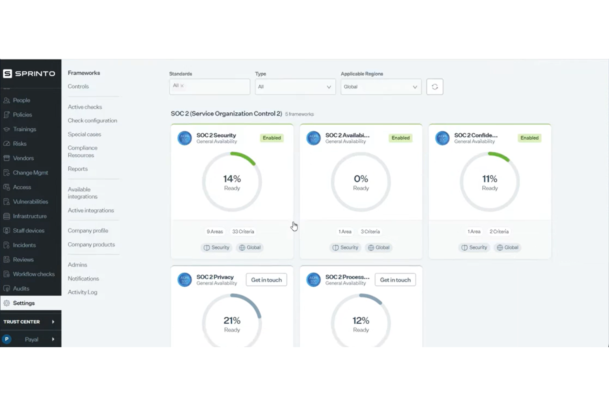
Task: Click the refresh filters icon button
Action: 435,87
